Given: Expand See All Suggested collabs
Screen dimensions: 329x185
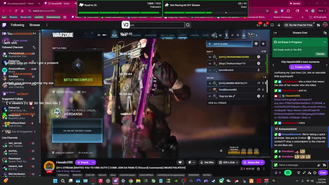Looking at the screenshot, I should [24, 132].
